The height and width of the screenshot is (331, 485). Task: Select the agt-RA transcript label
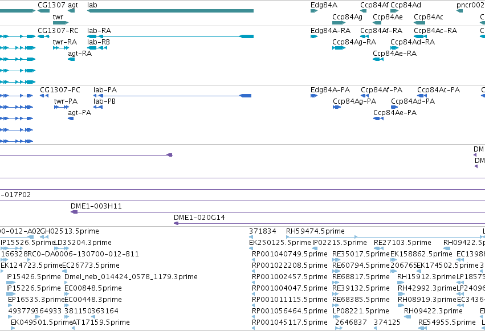(80, 54)
